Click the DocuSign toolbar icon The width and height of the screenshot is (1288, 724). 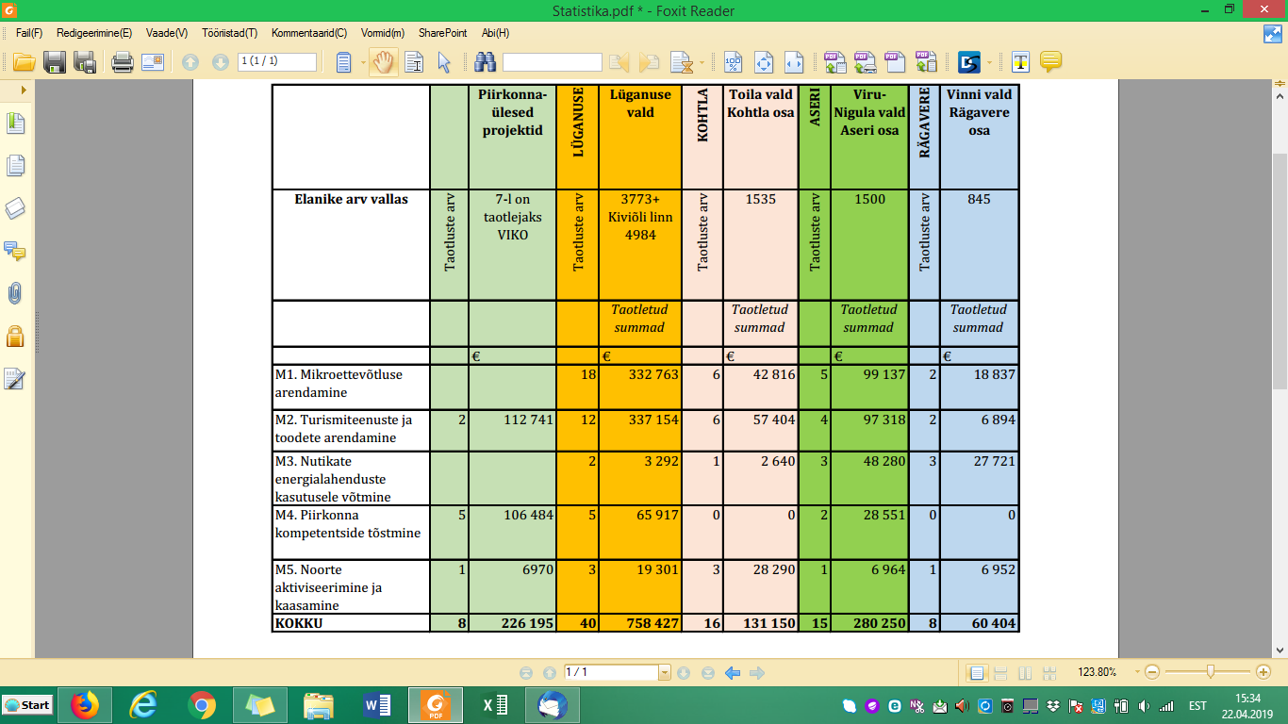tap(969, 62)
